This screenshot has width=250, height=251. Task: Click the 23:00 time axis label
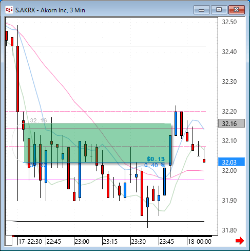click(x=82, y=242)
